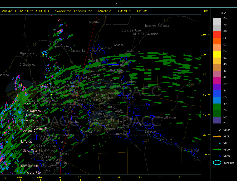Click the VBBB legend label text
The width and height of the screenshot is (237, 181).
click(x=226, y=156)
